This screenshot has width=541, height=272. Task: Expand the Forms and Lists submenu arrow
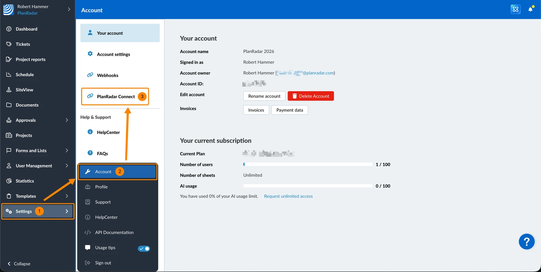[x=67, y=151]
